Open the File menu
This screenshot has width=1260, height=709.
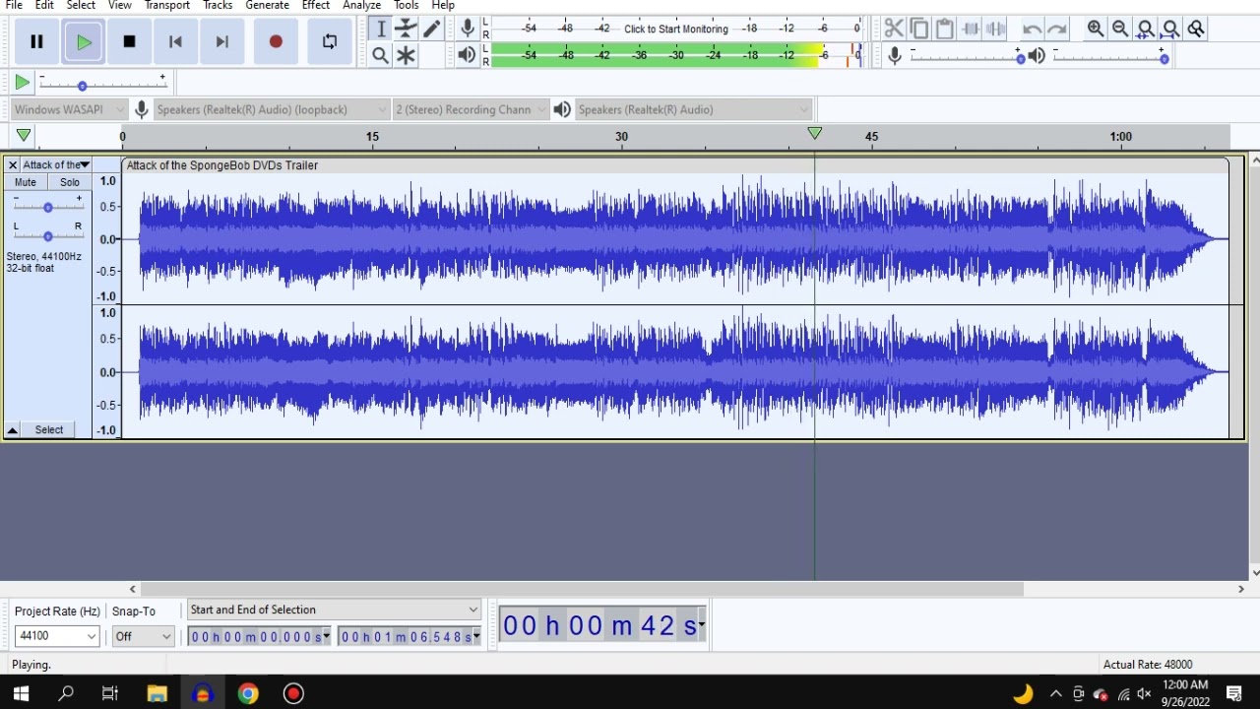pos(14,5)
